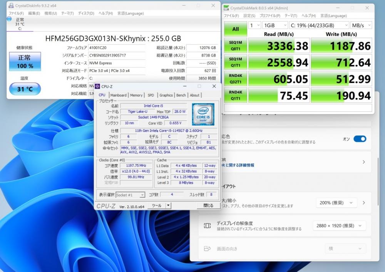Open the 1GiB test size dropdown
Viewport: 385px width, 272px height.
275,25
